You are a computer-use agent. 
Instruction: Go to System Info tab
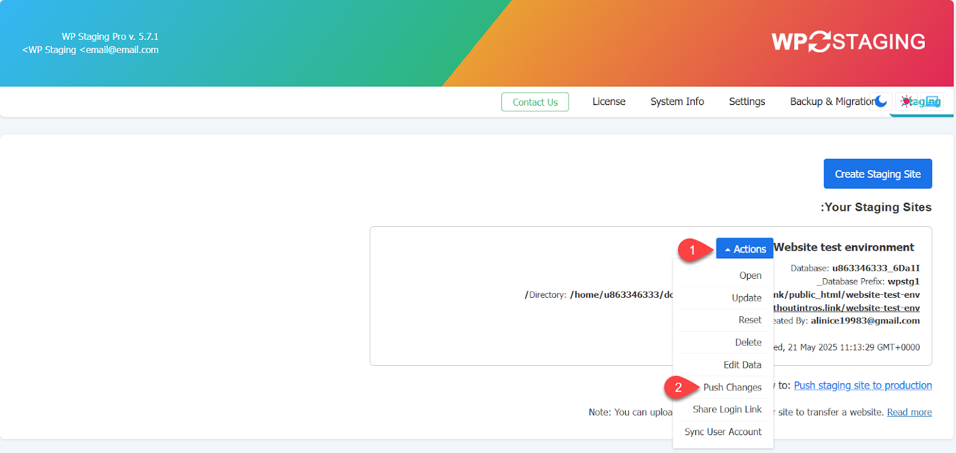pos(677,101)
